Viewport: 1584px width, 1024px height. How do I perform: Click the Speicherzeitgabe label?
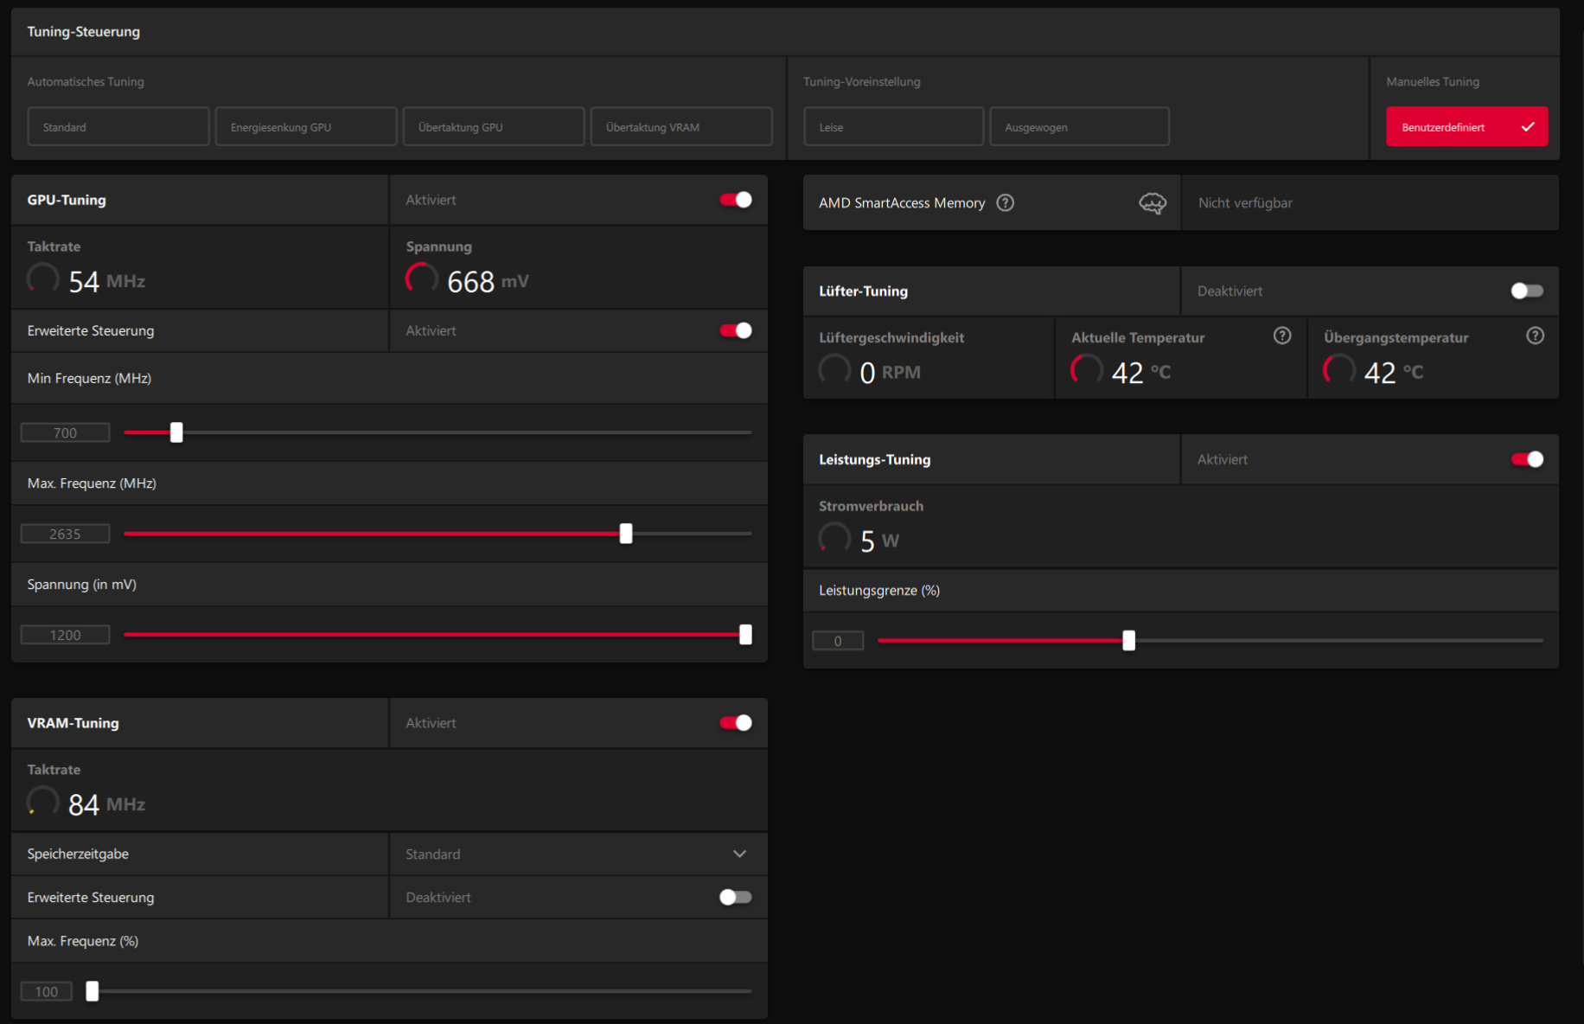(x=78, y=854)
